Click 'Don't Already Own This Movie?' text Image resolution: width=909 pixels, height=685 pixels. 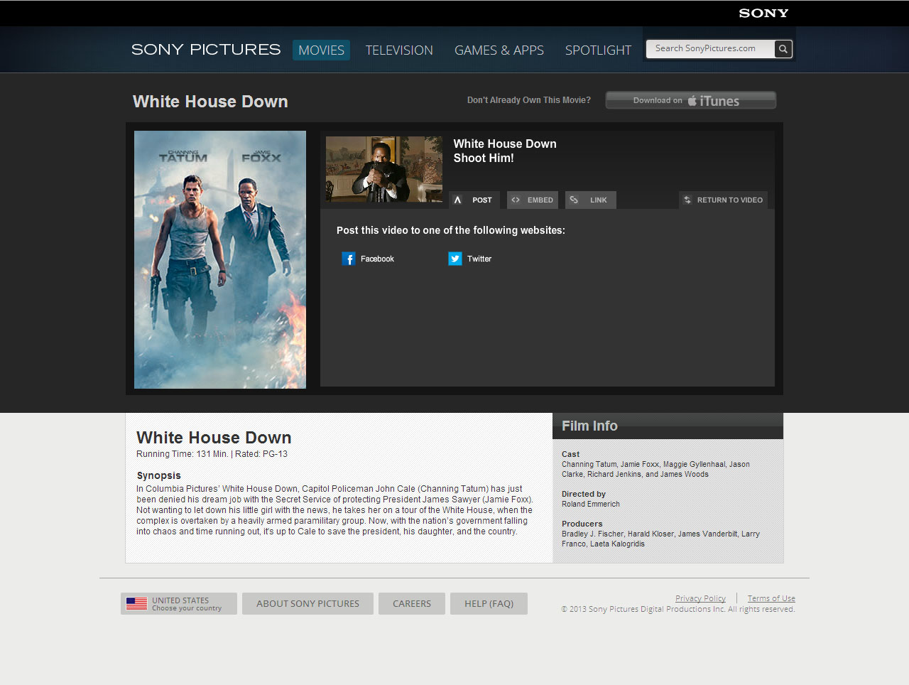(529, 100)
